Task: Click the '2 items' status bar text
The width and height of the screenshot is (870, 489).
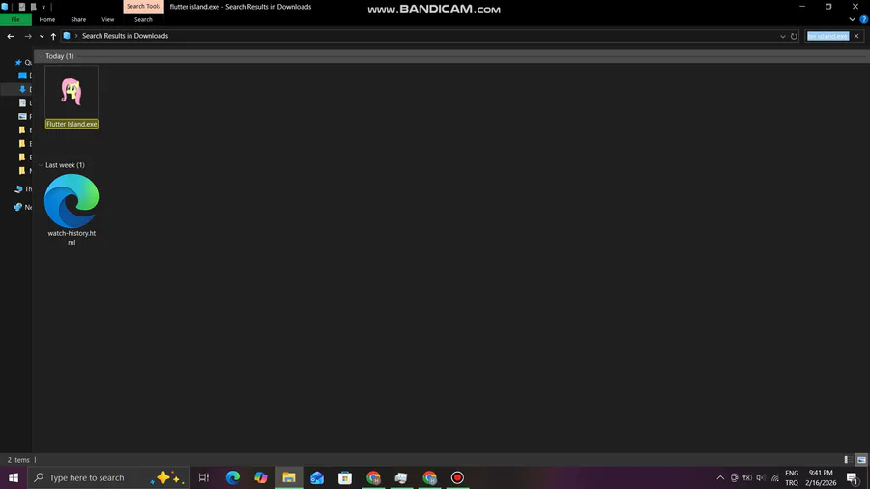Action: pyautogui.click(x=18, y=460)
